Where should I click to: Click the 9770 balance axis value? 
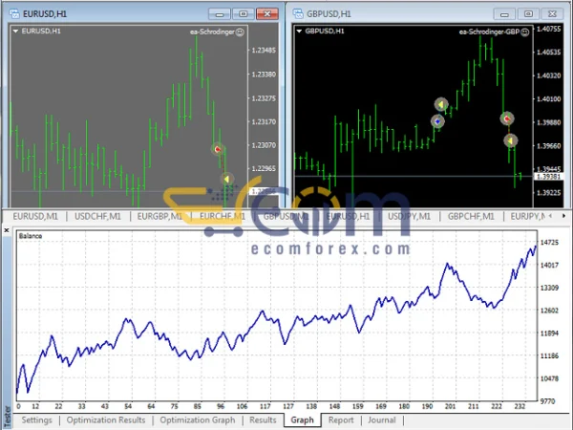[547, 401]
